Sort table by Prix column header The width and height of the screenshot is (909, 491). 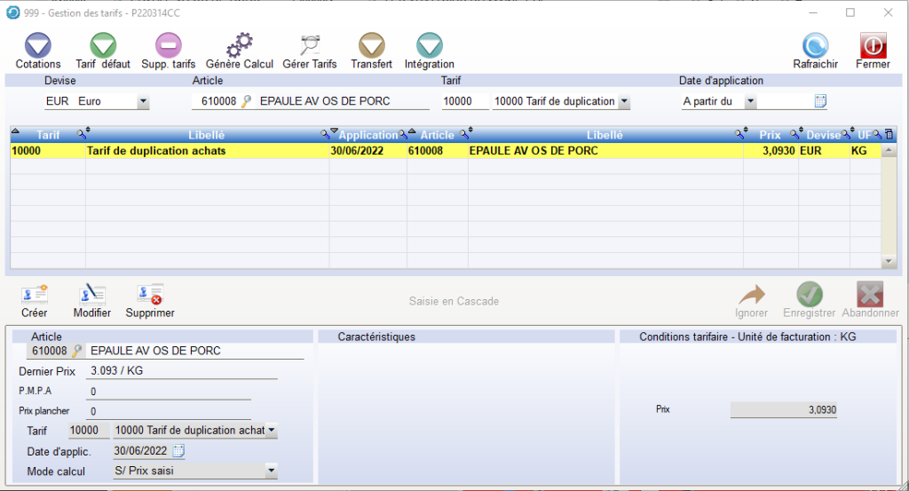click(x=770, y=135)
